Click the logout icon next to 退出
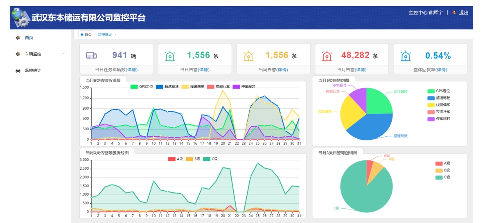The height and width of the screenshot is (223, 485). [x=454, y=13]
